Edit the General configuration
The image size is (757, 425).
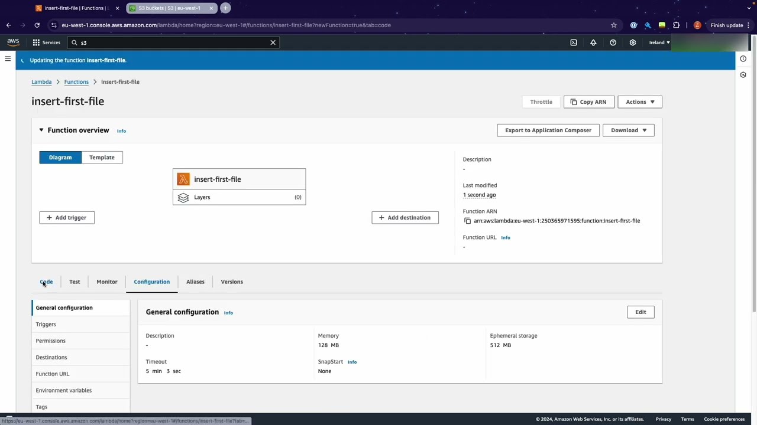640,312
